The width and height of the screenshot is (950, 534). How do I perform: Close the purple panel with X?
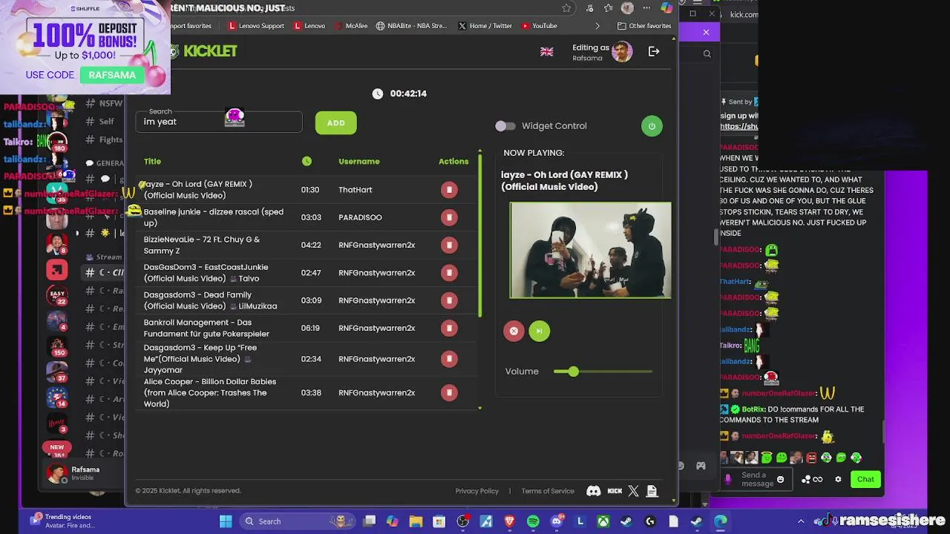point(706,33)
